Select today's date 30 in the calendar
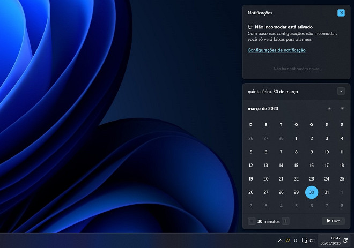 (x=311, y=192)
